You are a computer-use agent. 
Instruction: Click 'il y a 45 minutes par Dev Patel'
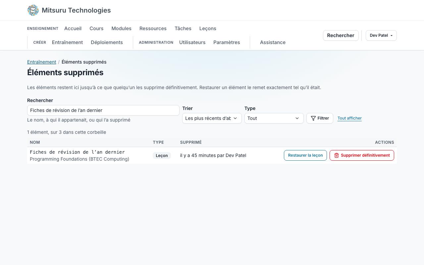click(213, 155)
